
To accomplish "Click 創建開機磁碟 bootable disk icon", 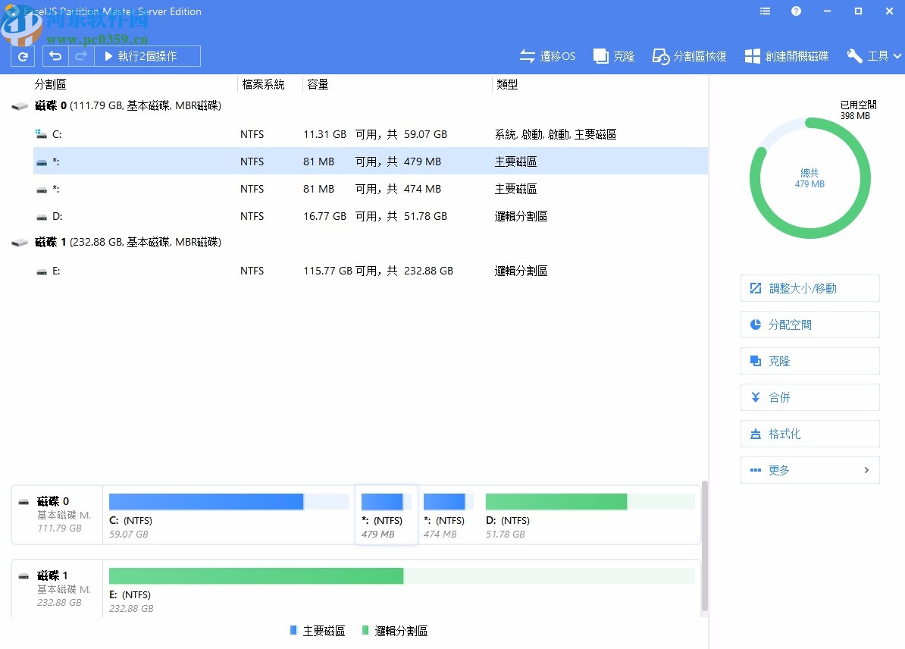I will tap(786, 55).
